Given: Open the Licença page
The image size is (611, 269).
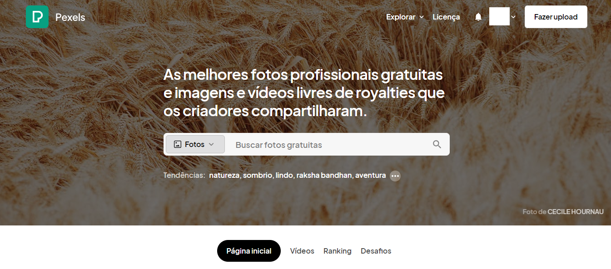Looking at the screenshot, I should 446,17.
